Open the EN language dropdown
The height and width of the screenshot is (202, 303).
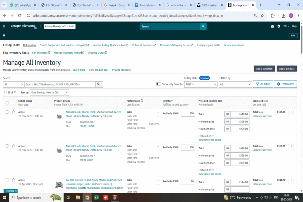coord(286,26)
